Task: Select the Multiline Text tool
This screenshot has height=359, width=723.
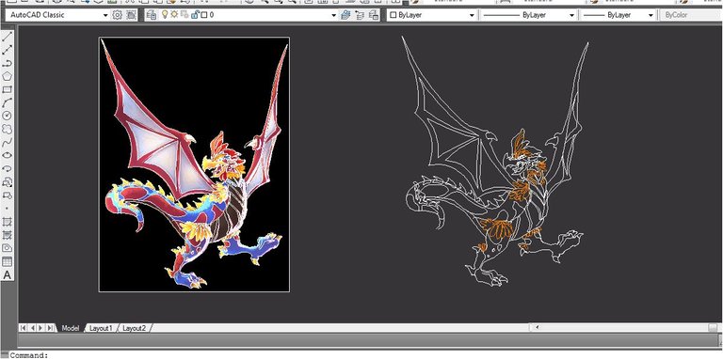Action: tap(7, 275)
